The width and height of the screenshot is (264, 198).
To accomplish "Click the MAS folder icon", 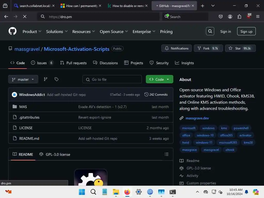I will pyautogui.click(x=15, y=106).
